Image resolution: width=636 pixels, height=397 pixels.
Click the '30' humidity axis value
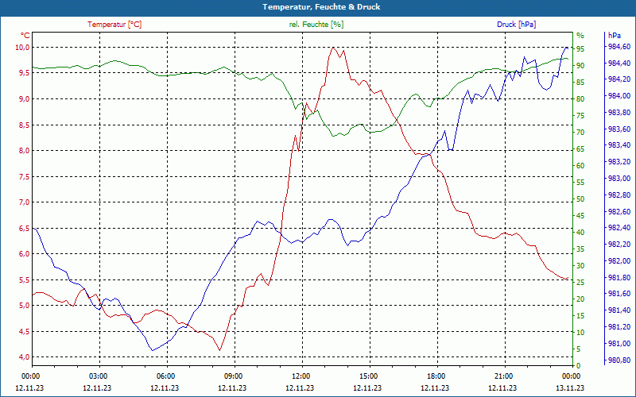pos(580,265)
